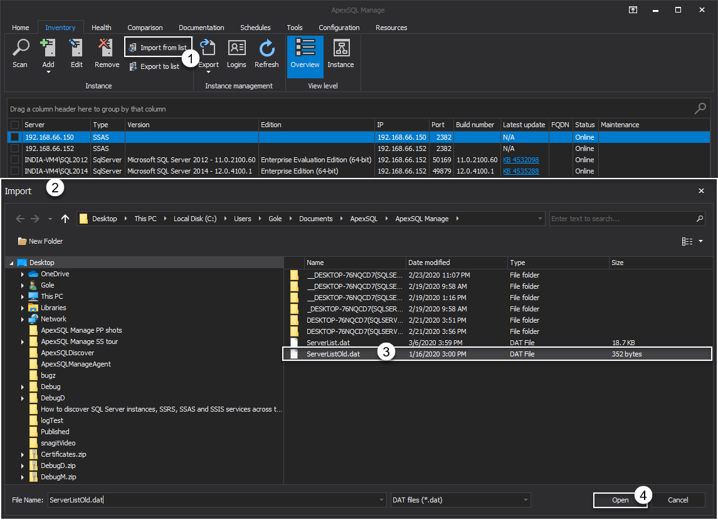Click the Edit instance icon
The width and height of the screenshot is (718, 520).
point(77,48)
